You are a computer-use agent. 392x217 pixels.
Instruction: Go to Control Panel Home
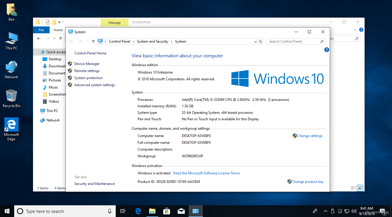90,53
